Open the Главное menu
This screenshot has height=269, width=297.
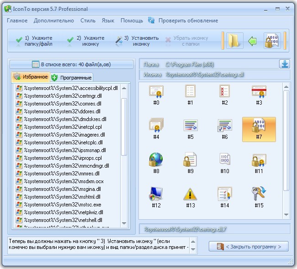(x=17, y=21)
